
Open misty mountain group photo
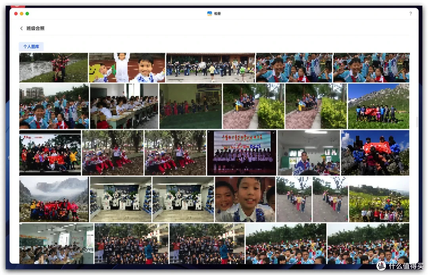[x=54, y=199]
